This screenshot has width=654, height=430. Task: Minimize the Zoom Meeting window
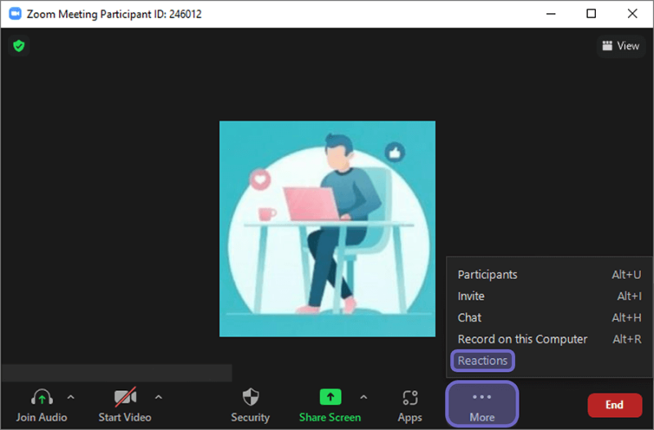tap(551, 14)
